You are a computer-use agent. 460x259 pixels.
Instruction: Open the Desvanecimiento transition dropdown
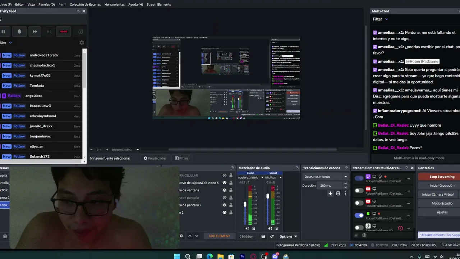click(x=326, y=177)
